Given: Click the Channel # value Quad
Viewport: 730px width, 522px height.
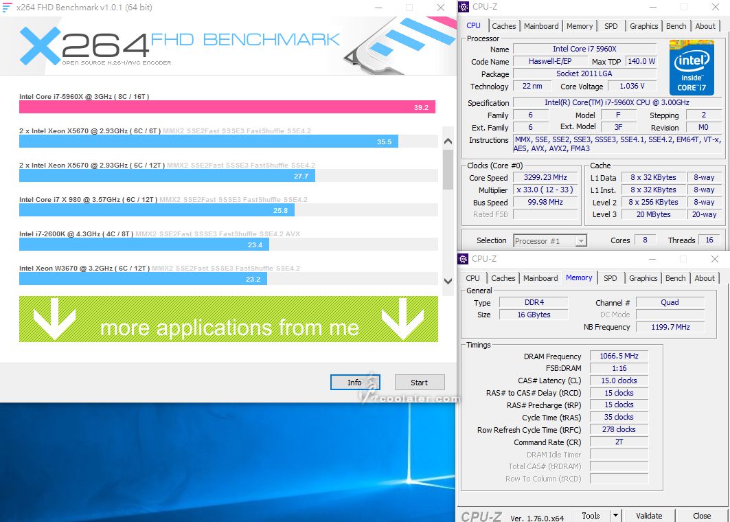Looking at the screenshot, I should [670, 302].
